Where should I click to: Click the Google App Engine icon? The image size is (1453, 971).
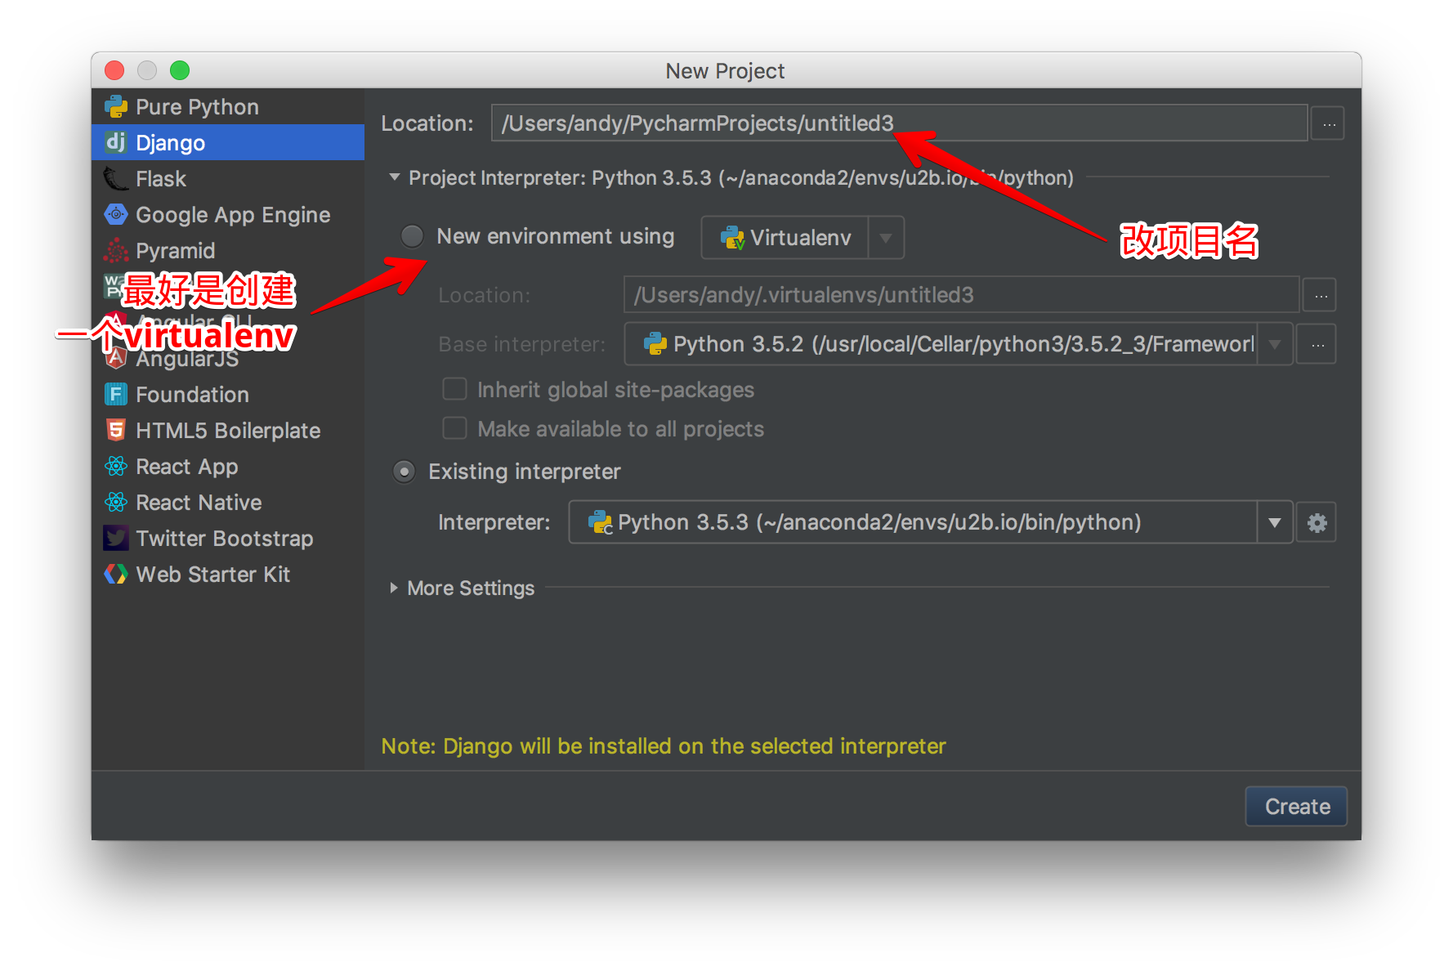(x=116, y=215)
